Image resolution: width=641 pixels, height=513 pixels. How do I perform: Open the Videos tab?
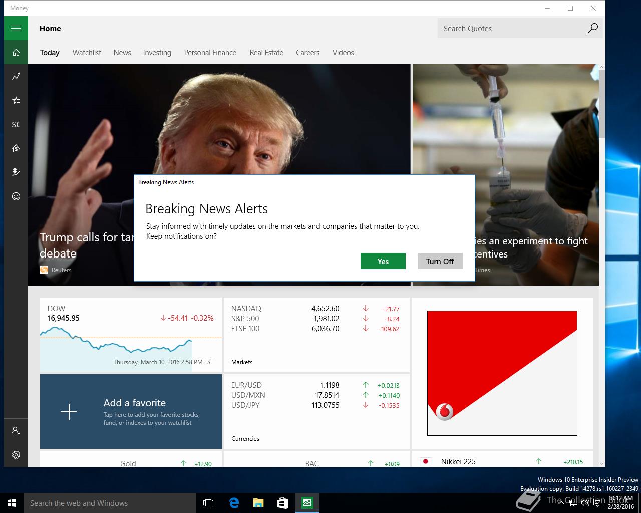point(343,52)
